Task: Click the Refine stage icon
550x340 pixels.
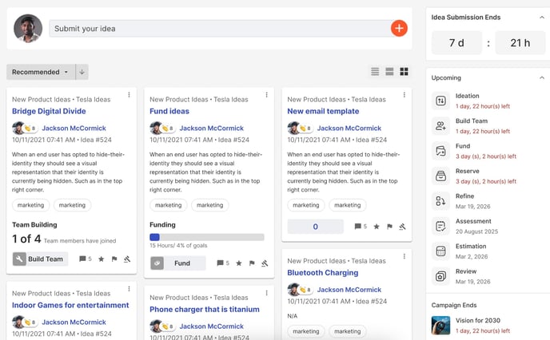Action: (x=440, y=201)
